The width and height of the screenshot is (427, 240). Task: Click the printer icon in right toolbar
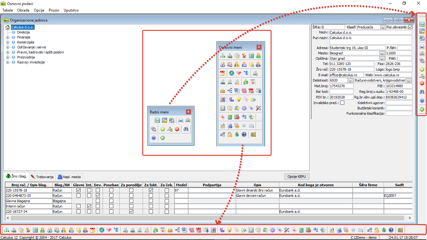422,47
